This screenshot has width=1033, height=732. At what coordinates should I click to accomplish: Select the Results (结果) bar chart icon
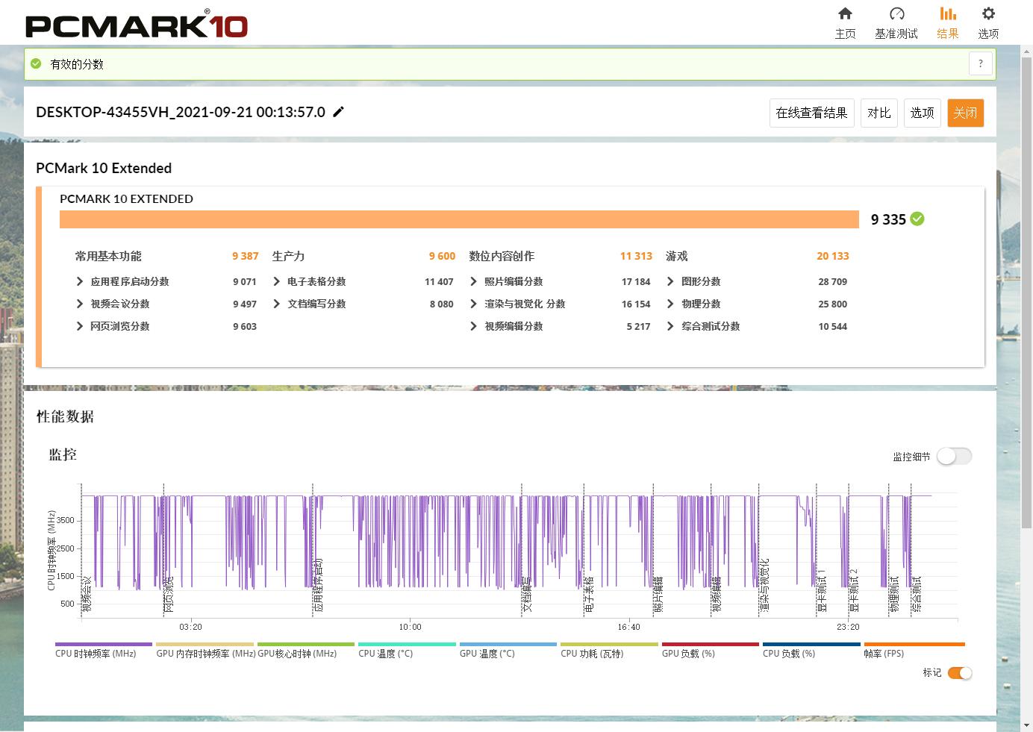(947, 14)
